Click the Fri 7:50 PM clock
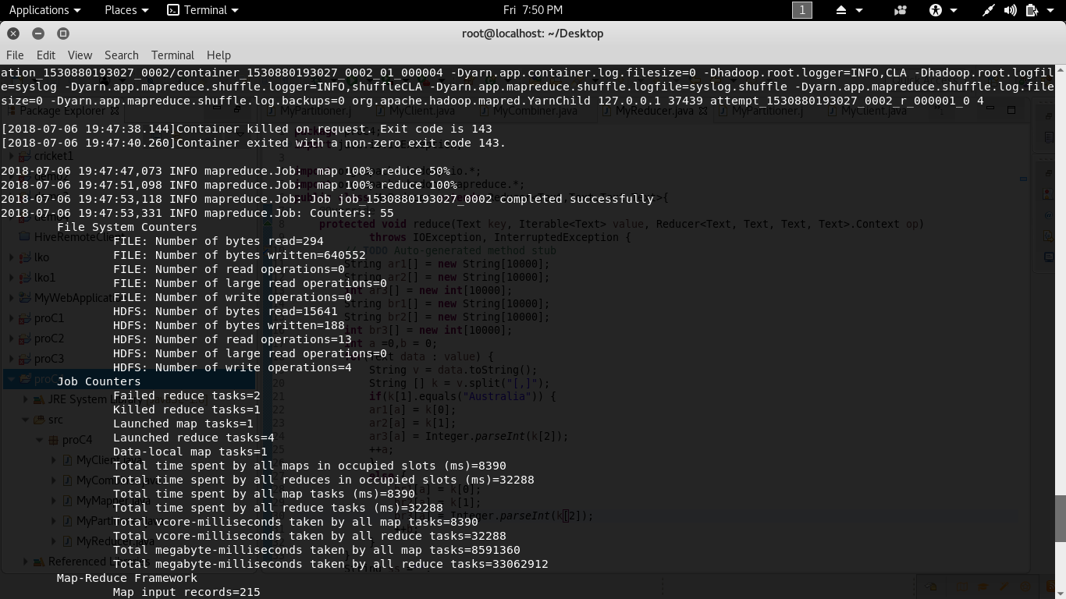1066x599 pixels. [533, 10]
